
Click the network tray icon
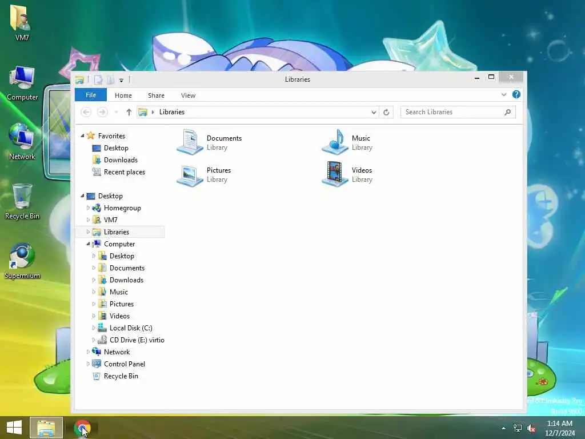(x=517, y=428)
